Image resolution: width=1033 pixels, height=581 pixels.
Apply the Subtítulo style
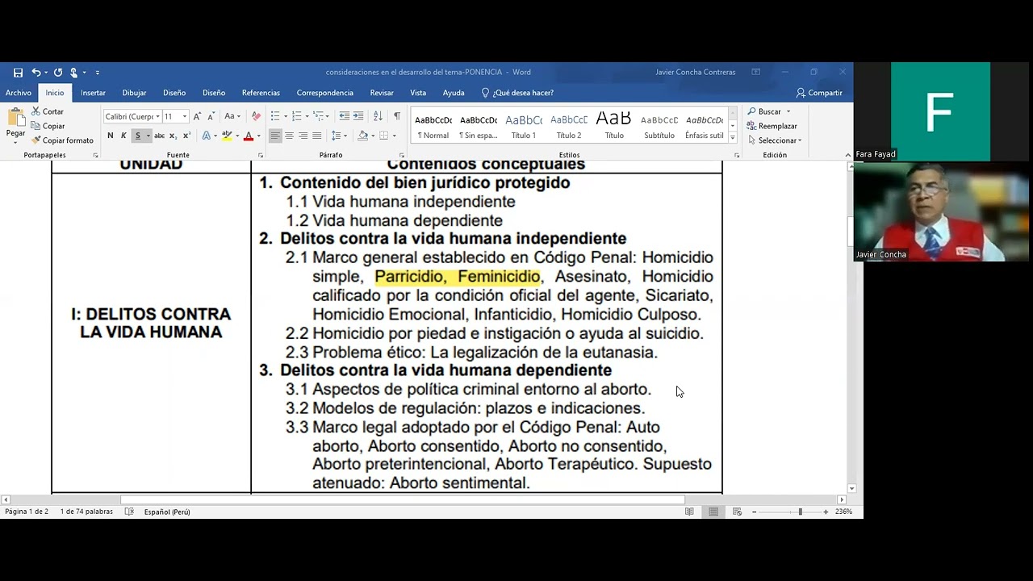coord(659,126)
